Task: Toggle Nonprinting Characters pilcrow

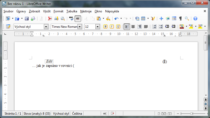Action: click(x=181, y=19)
